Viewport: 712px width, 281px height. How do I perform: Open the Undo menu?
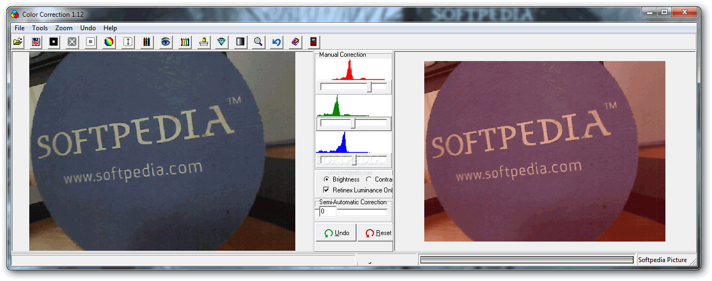click(88, 28)
